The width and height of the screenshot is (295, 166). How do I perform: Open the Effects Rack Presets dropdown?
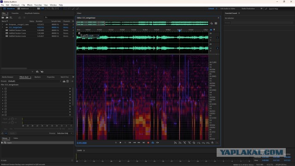pyautogui.click(x=35, y=81)
